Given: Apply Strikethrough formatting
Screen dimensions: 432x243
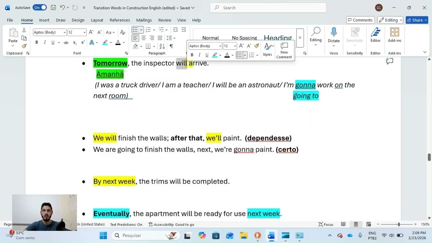Looking at the screenshot, I should [x=66, y=43].
